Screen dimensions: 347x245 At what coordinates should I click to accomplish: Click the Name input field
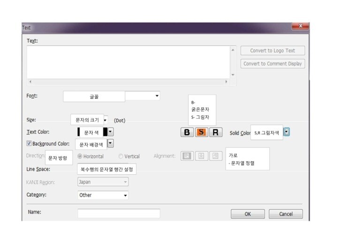(119, 214)
